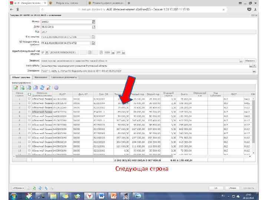This screenshot has width=267, height=200.
Task: Tick the checkbox in table row 10
Action: pos(29,137)
